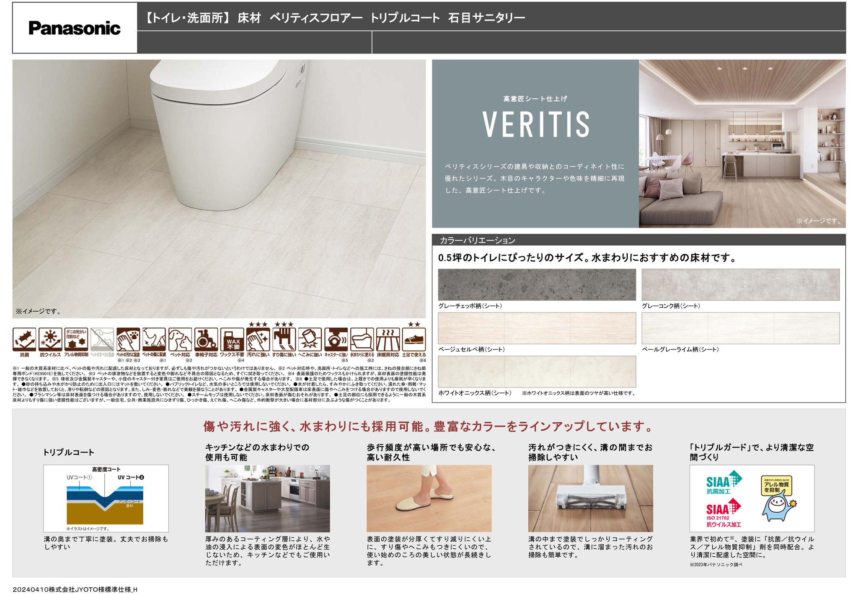Click the 0.5坪のトイレにぴったり text
The image size is (858, 594).
(587, 258)
